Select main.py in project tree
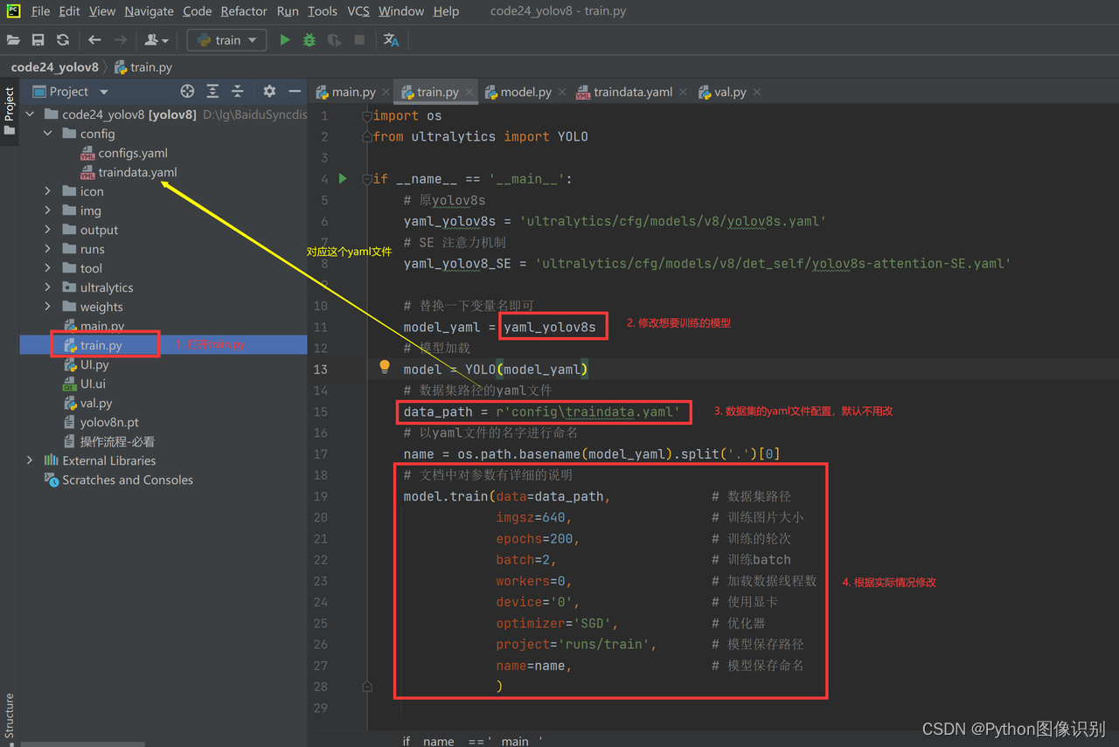The width and height of the screenshot is (1119, 747). pos(102,326)
